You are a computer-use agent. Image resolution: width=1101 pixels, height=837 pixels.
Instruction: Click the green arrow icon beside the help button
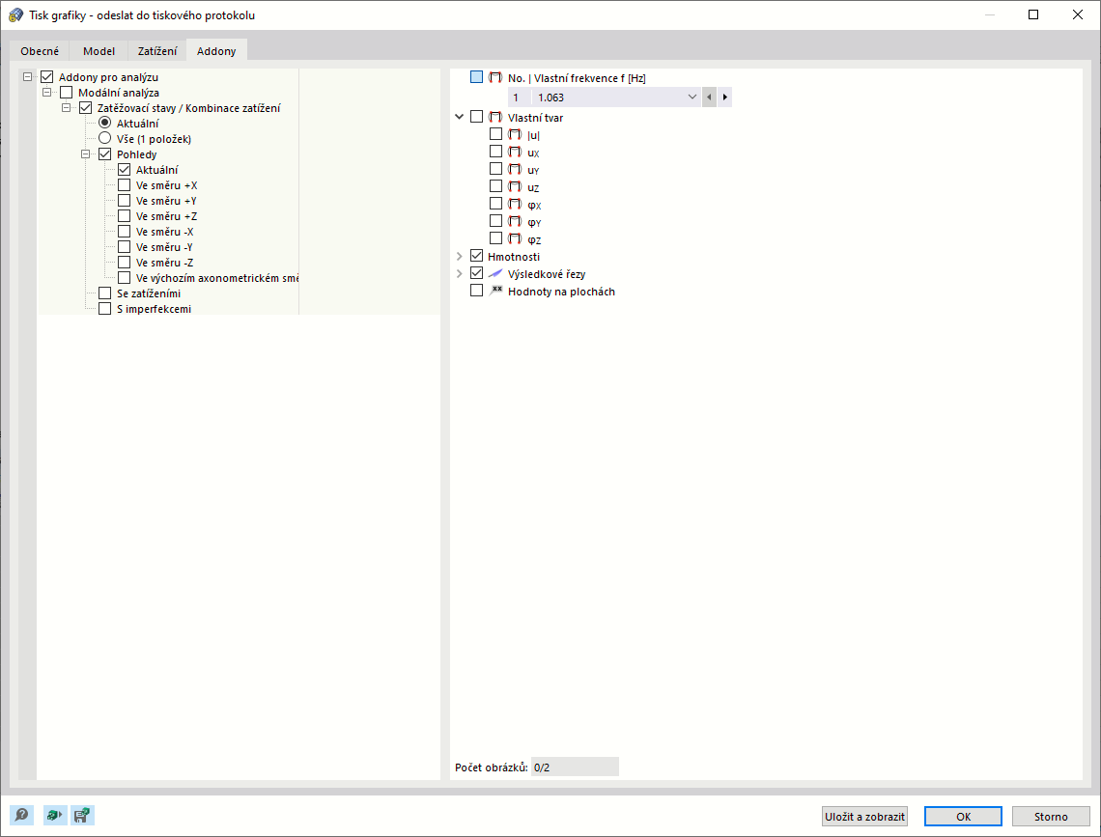[55, 815]
